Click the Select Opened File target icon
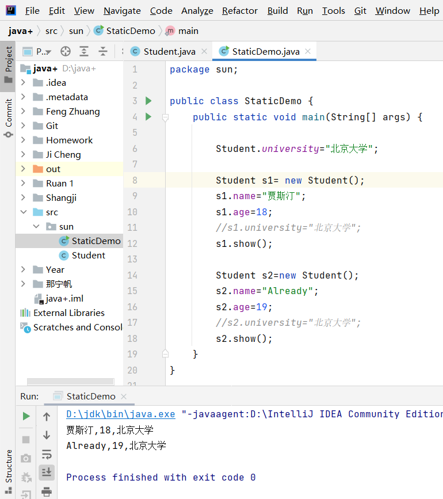 pos(66,51)
